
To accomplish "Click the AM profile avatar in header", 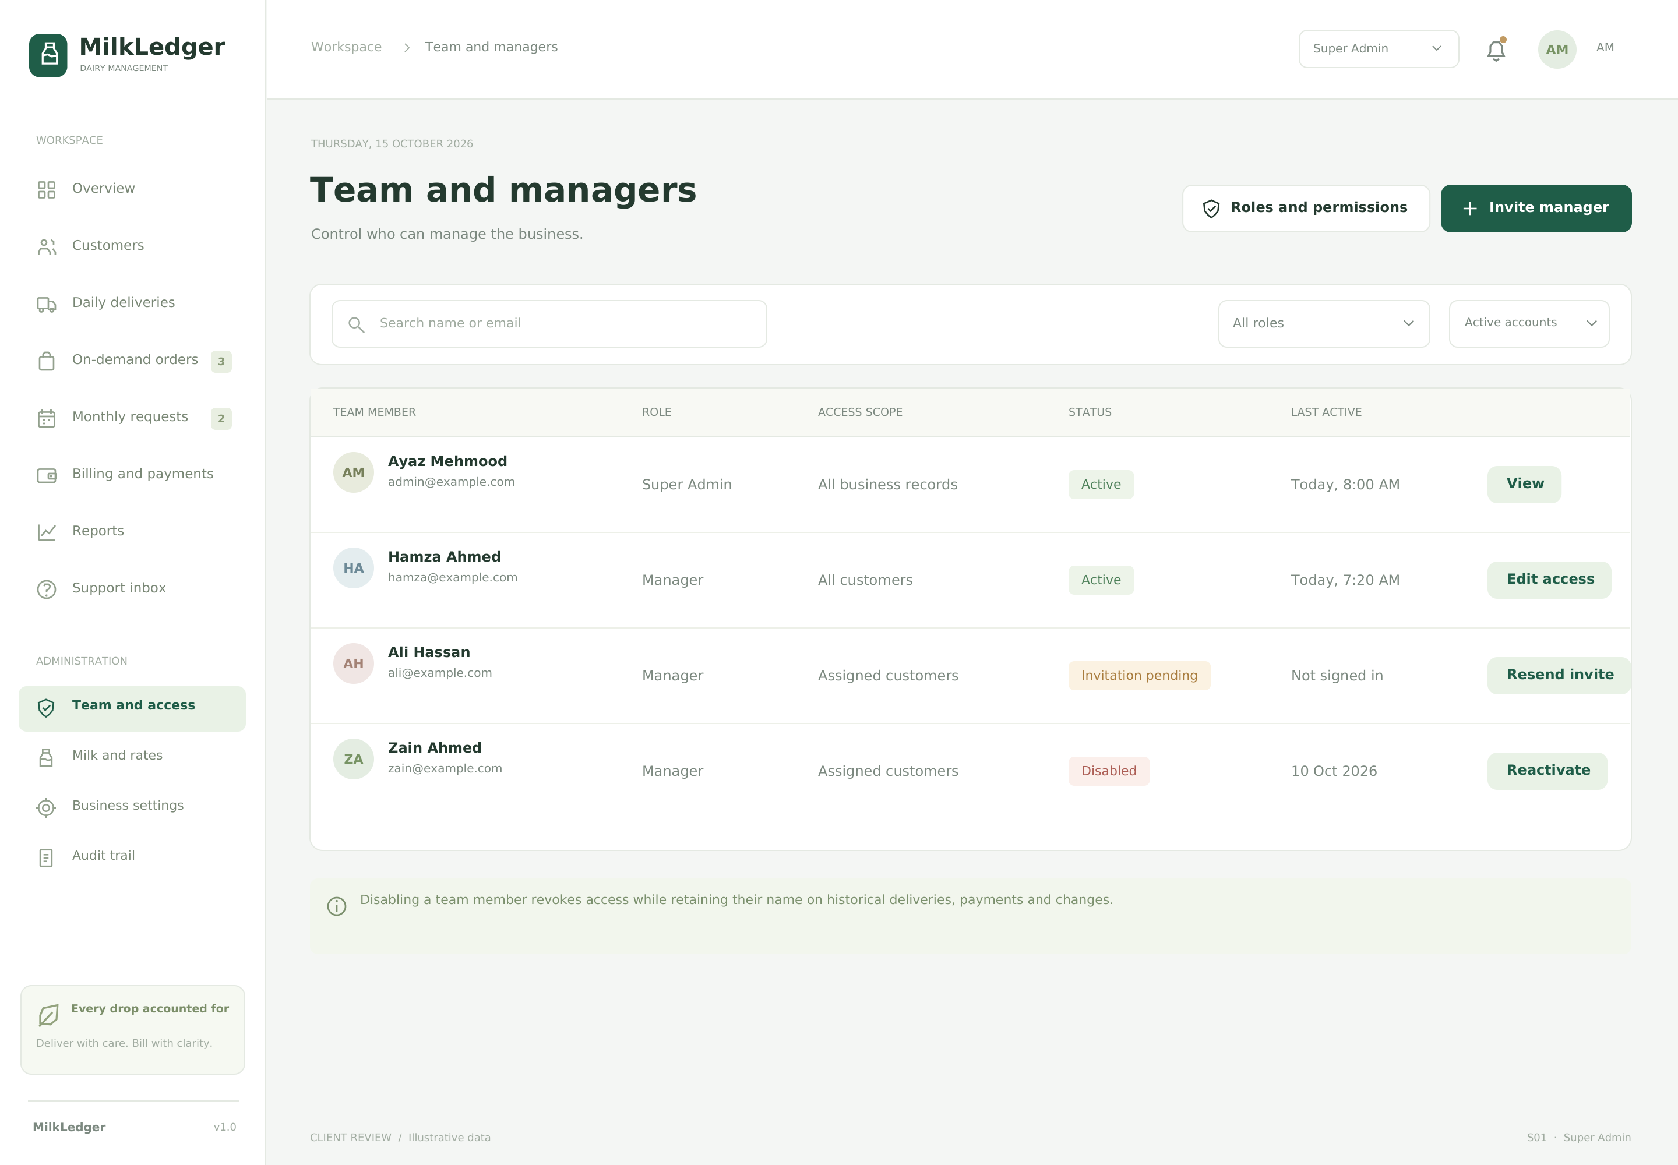I will [x=1557, y=49].
